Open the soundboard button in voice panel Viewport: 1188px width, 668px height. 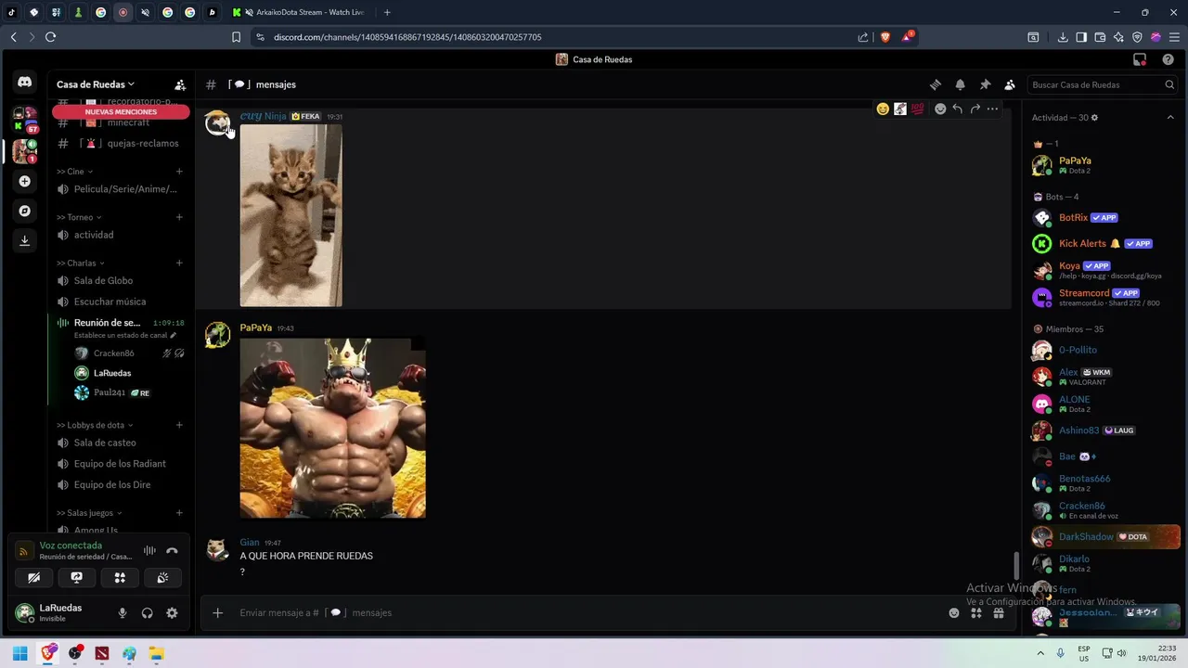coord(162,577)
